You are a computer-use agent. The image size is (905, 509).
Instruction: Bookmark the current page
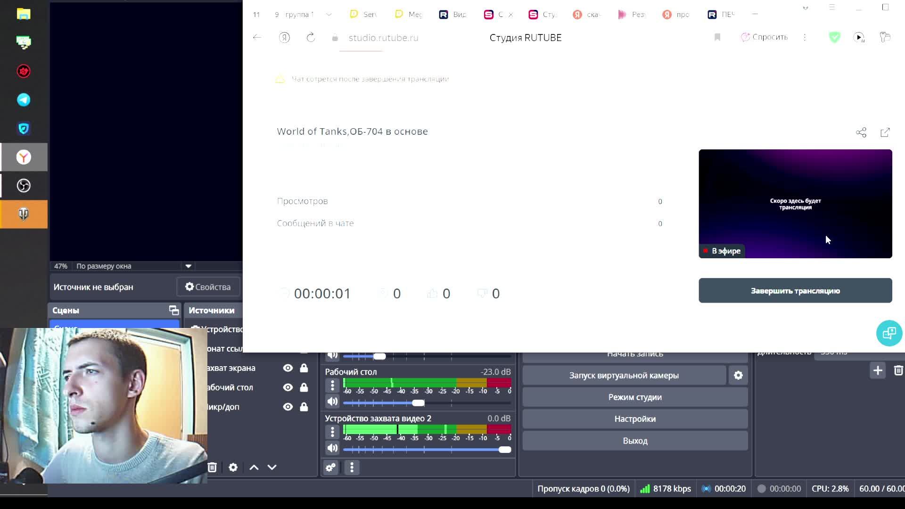(717, 37)
